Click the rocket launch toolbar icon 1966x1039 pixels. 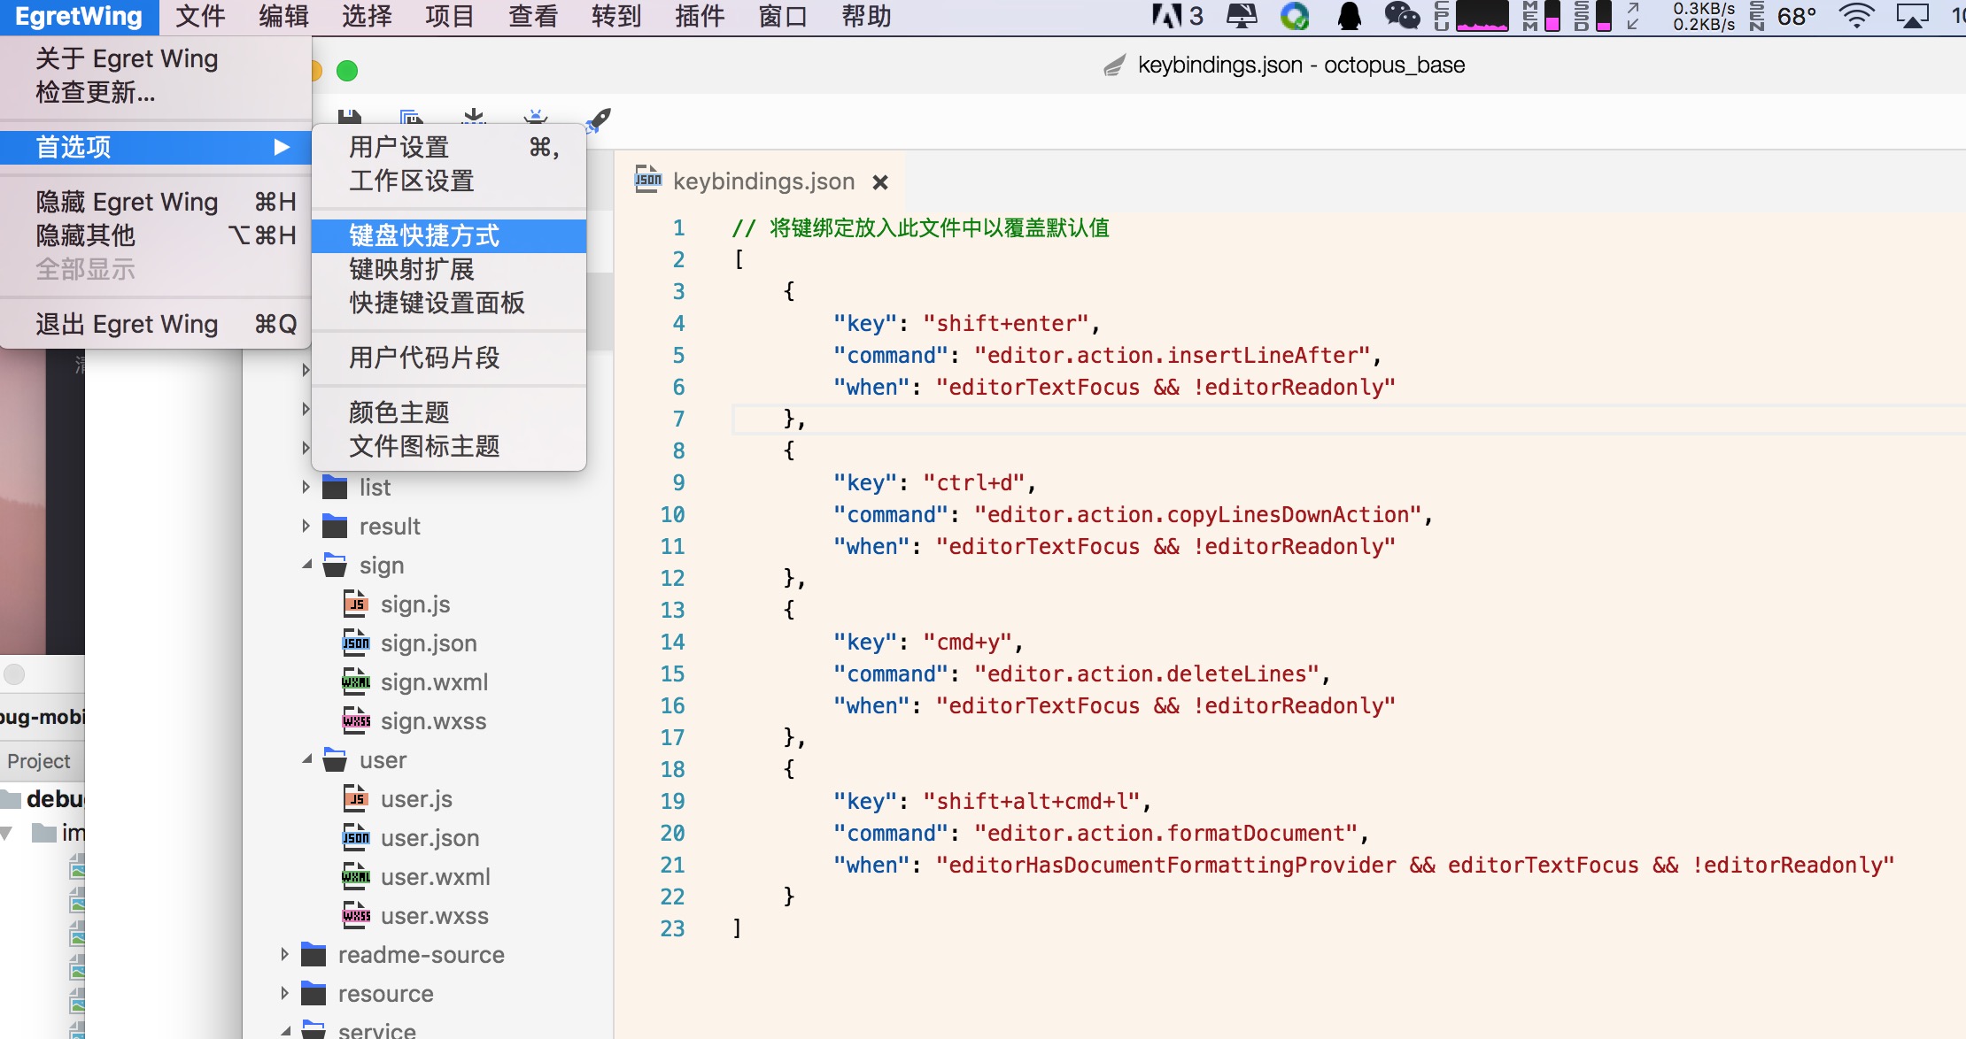[x=600, y=119]
